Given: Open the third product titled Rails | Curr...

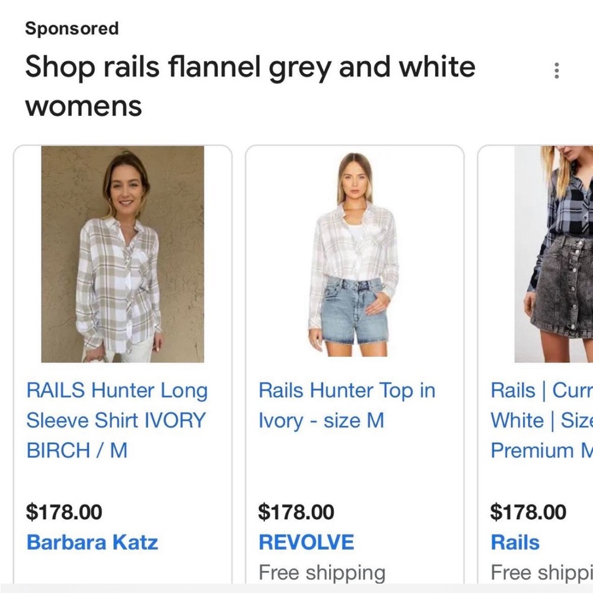Looking at the screenshot, I should (540, 420).
